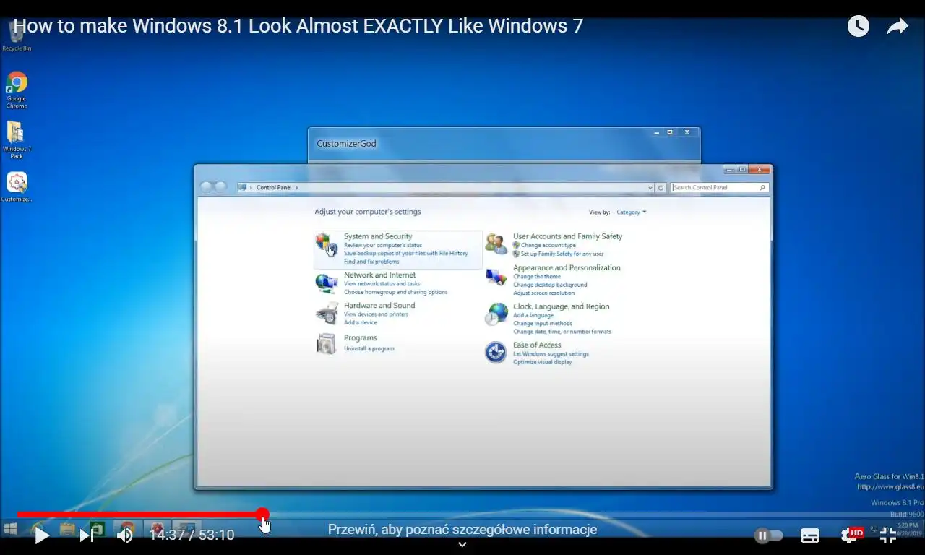
Task: Click the Appearance and Personalization icon
Action: tap(496, 277)
